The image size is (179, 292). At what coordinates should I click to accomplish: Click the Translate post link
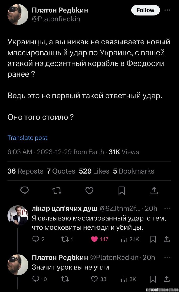pyautogui.click(x=28, y=138)
